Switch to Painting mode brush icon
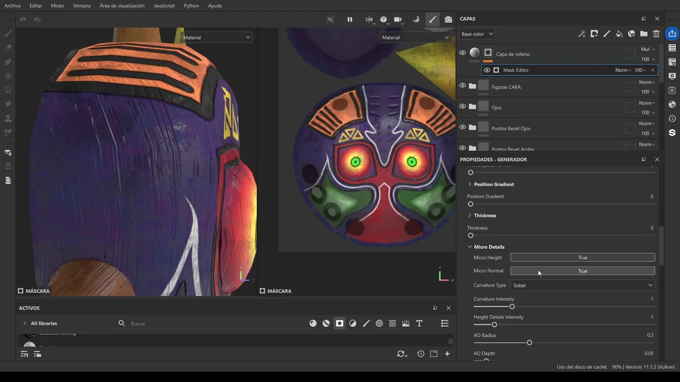Viewport: 680px width, 382px height. pyautogui.click(x=432, y=20)
